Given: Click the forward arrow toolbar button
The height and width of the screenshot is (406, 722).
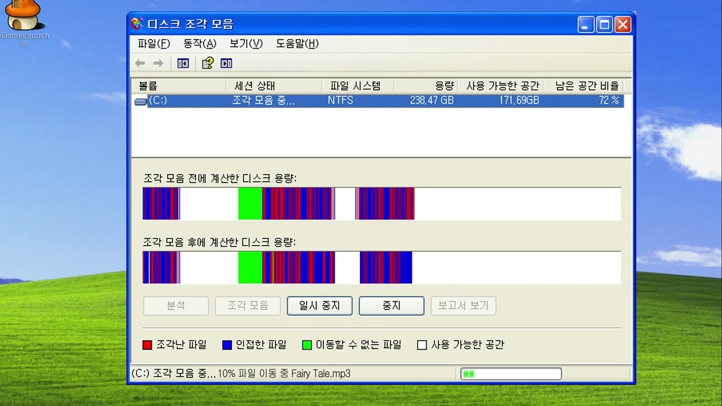Looking at the screenshot, I should tap(159, 63).
